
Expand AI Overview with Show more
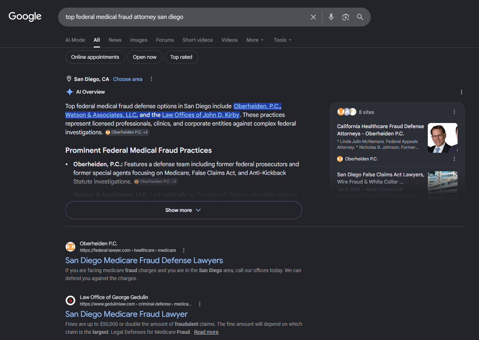[183, 210]
